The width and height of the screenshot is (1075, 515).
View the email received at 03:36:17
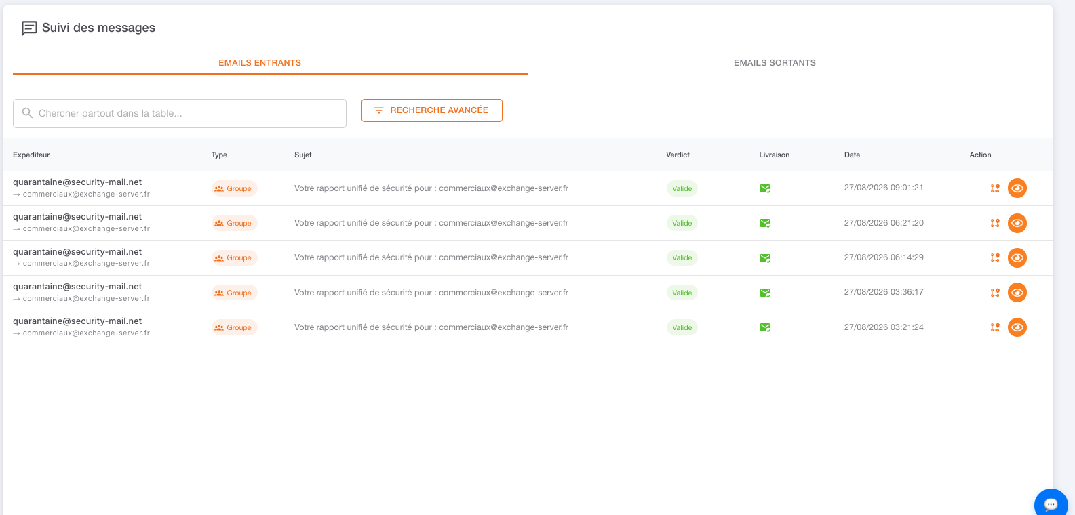pos(1017,293)
